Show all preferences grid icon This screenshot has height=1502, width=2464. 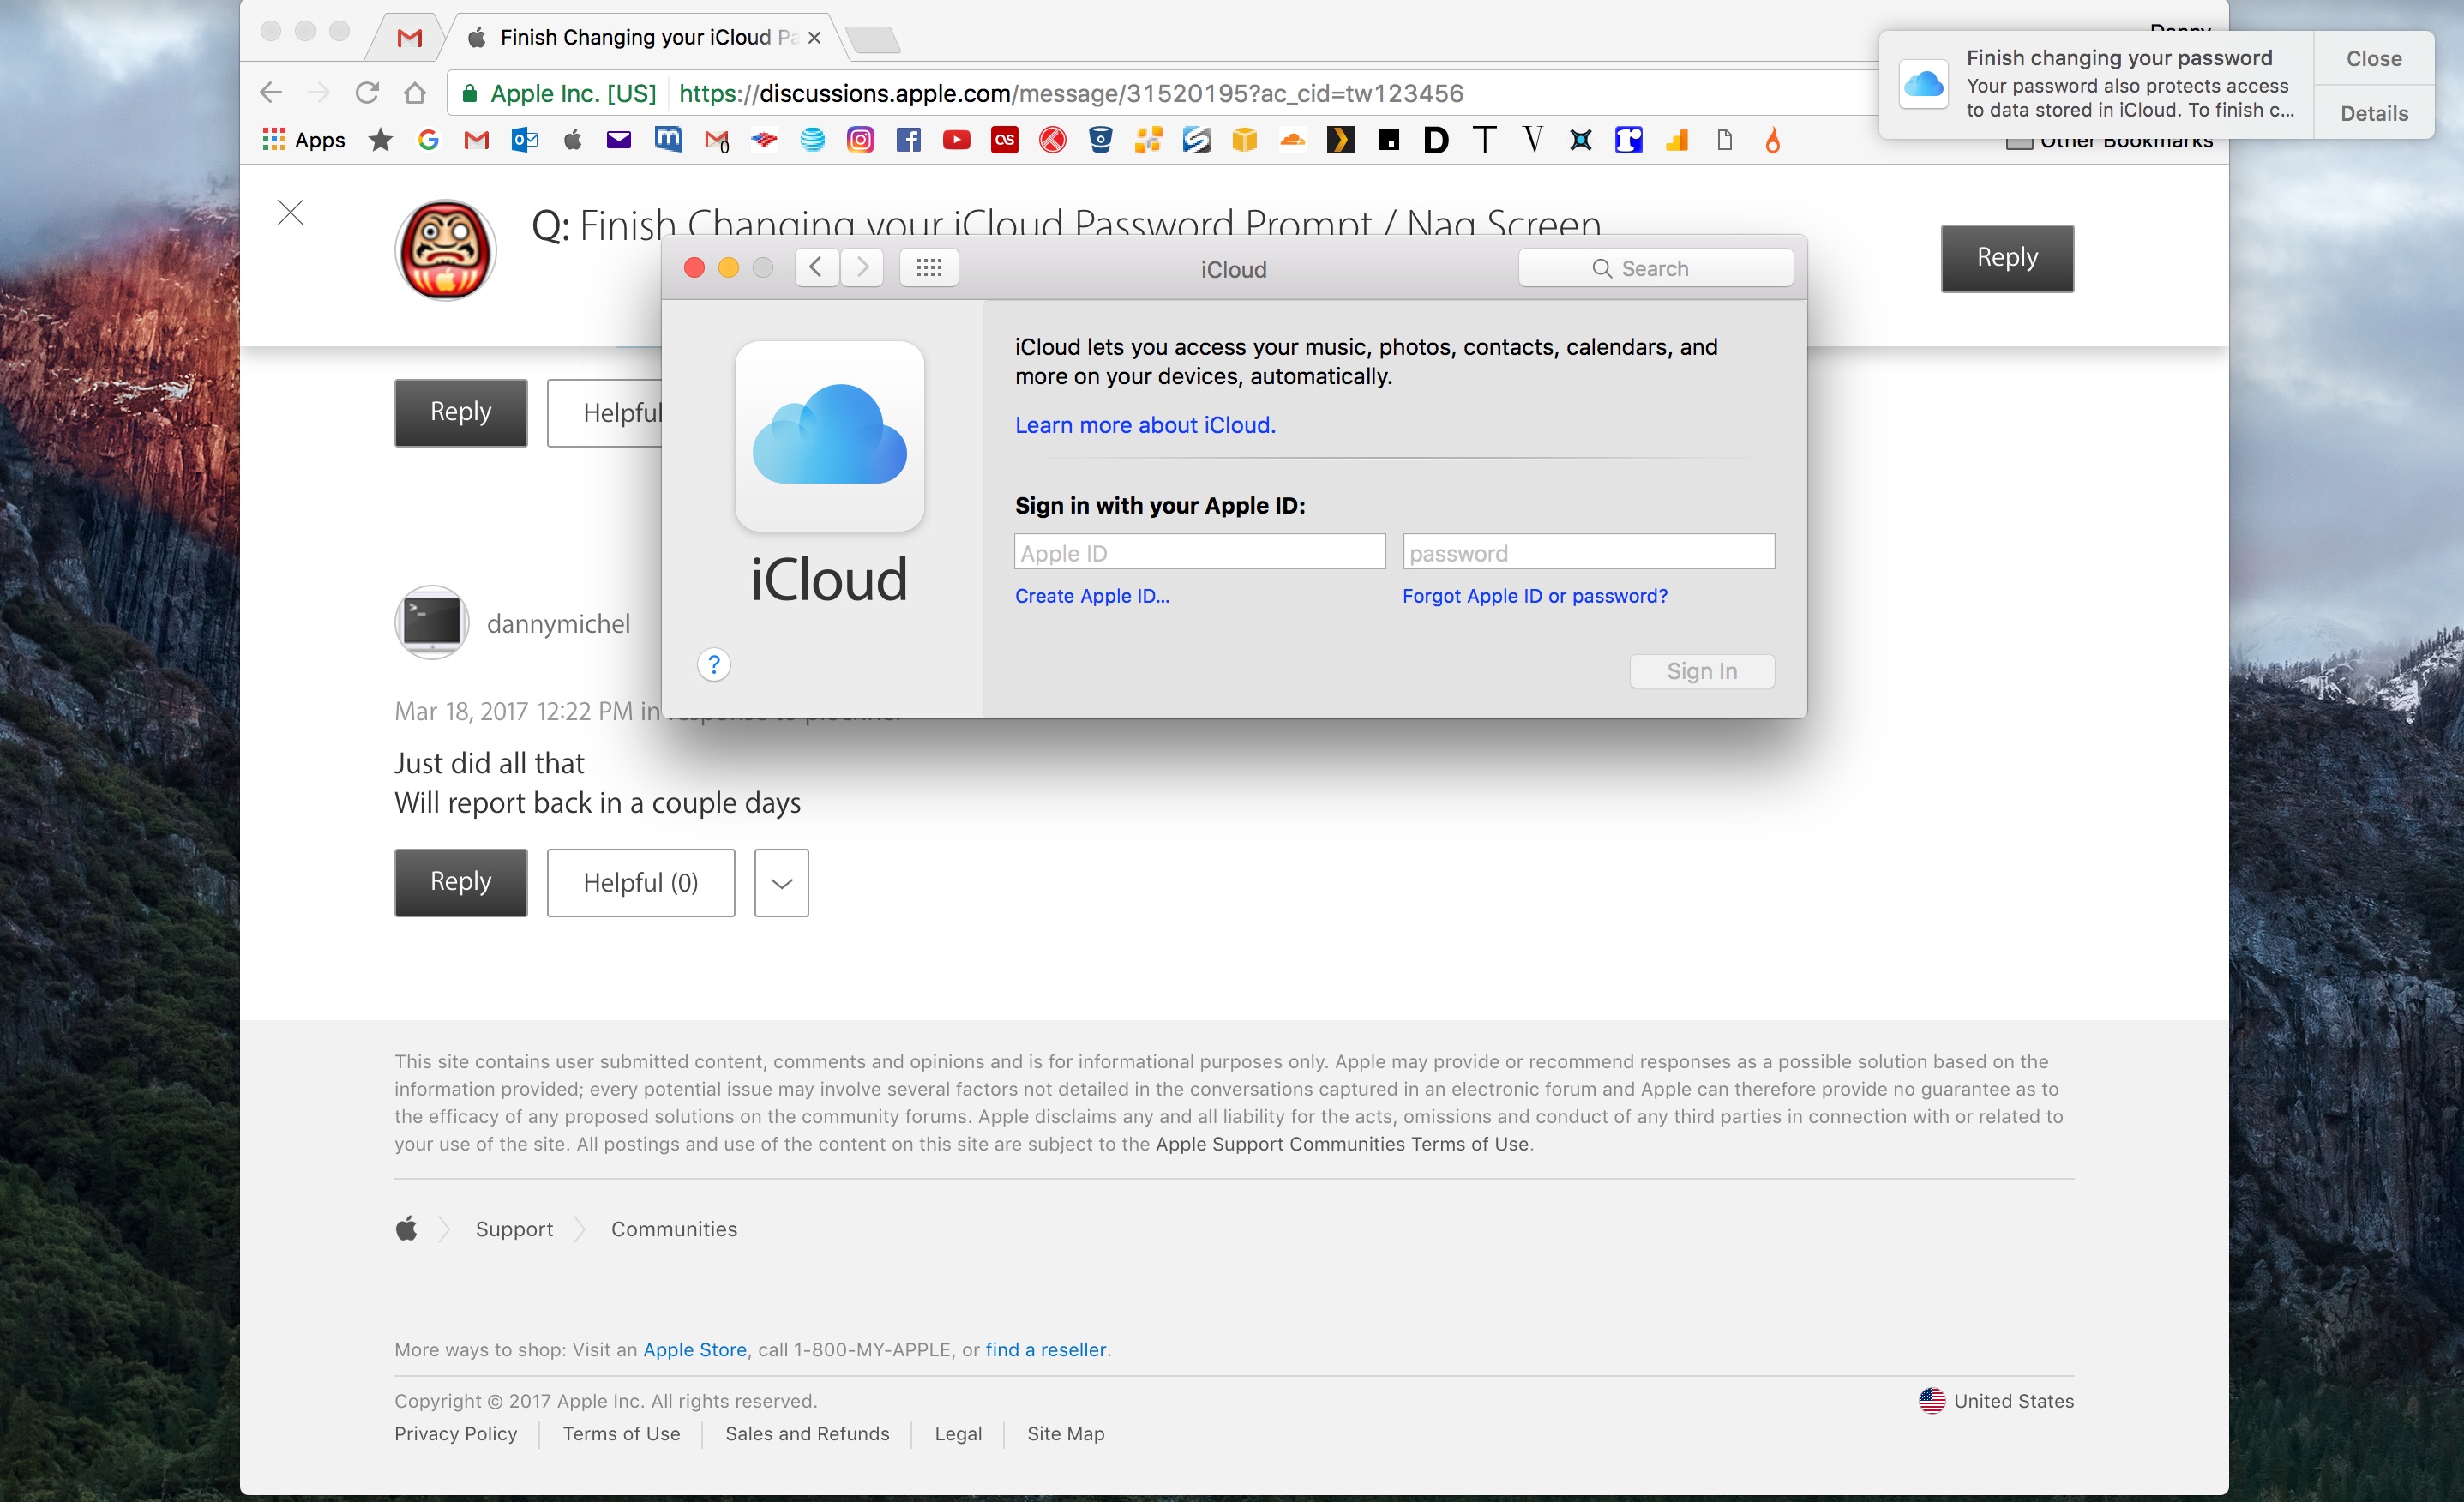(x=928, y=268)
